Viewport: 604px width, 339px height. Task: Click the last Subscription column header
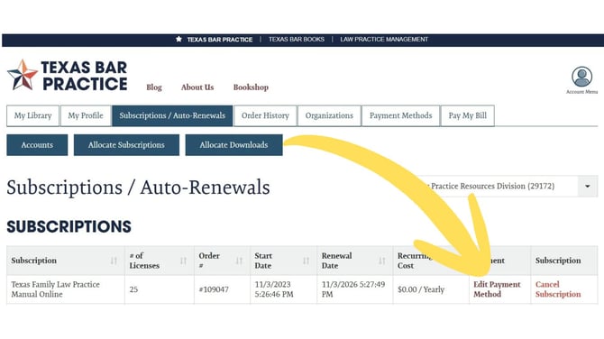564,261
